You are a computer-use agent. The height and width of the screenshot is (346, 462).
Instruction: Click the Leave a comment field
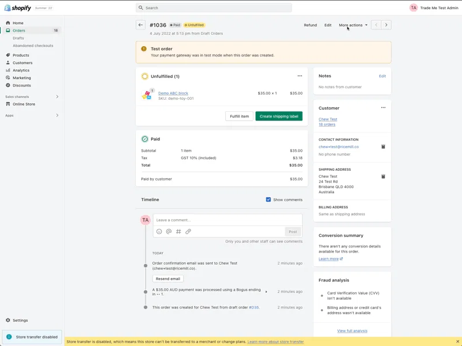[228, 220]
